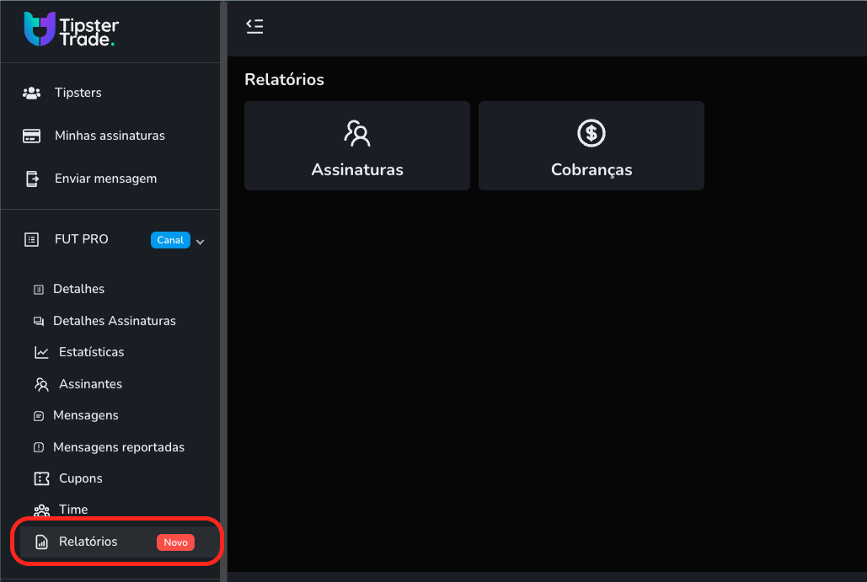Click the Relatórios document chart icon
This screenshot has width=867, height=582.
click(x=41, y=542)
